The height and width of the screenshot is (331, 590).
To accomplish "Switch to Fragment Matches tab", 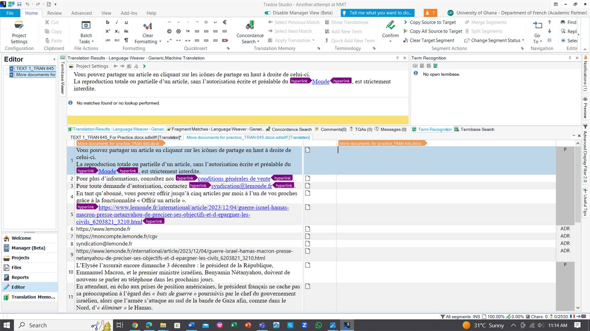I will click(216, 129).
